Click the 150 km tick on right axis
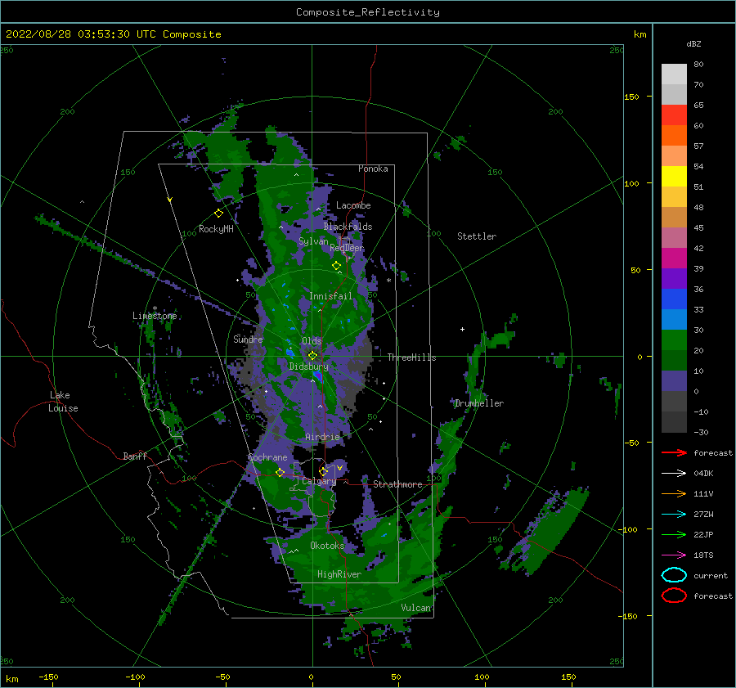 point(631,97)
